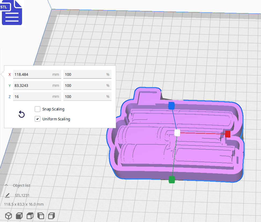Select STL1231 in the Object list
Screen dimensions: 261x222
tap(23, 195)
